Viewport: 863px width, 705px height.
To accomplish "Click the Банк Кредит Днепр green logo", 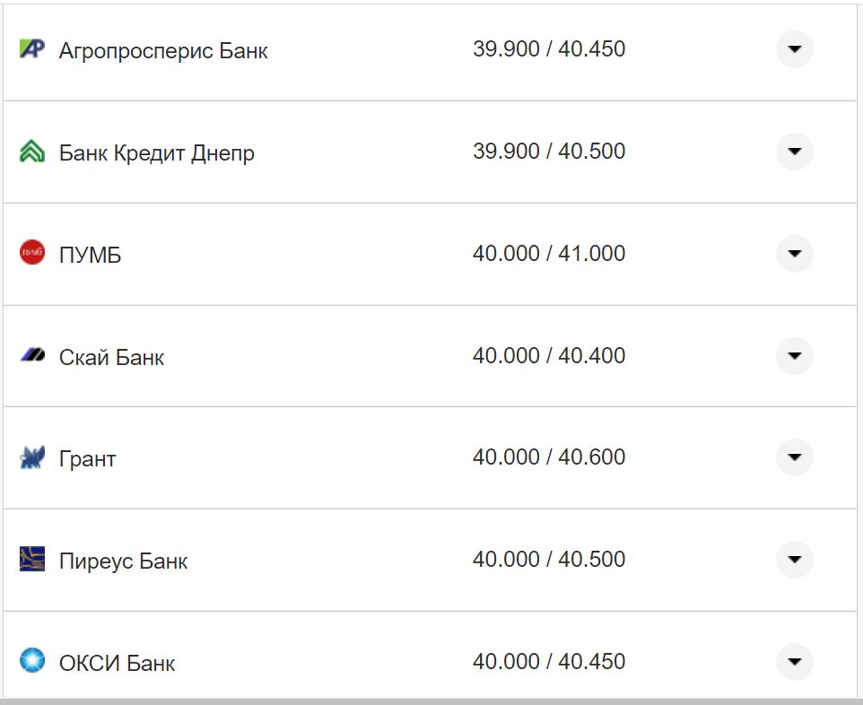I will coord(32,152).
